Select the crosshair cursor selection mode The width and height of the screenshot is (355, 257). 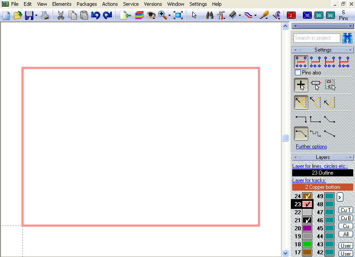(x=301, y=85)
